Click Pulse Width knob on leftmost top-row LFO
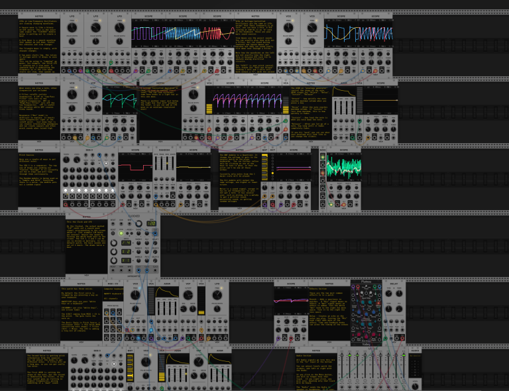 (72, 41)
